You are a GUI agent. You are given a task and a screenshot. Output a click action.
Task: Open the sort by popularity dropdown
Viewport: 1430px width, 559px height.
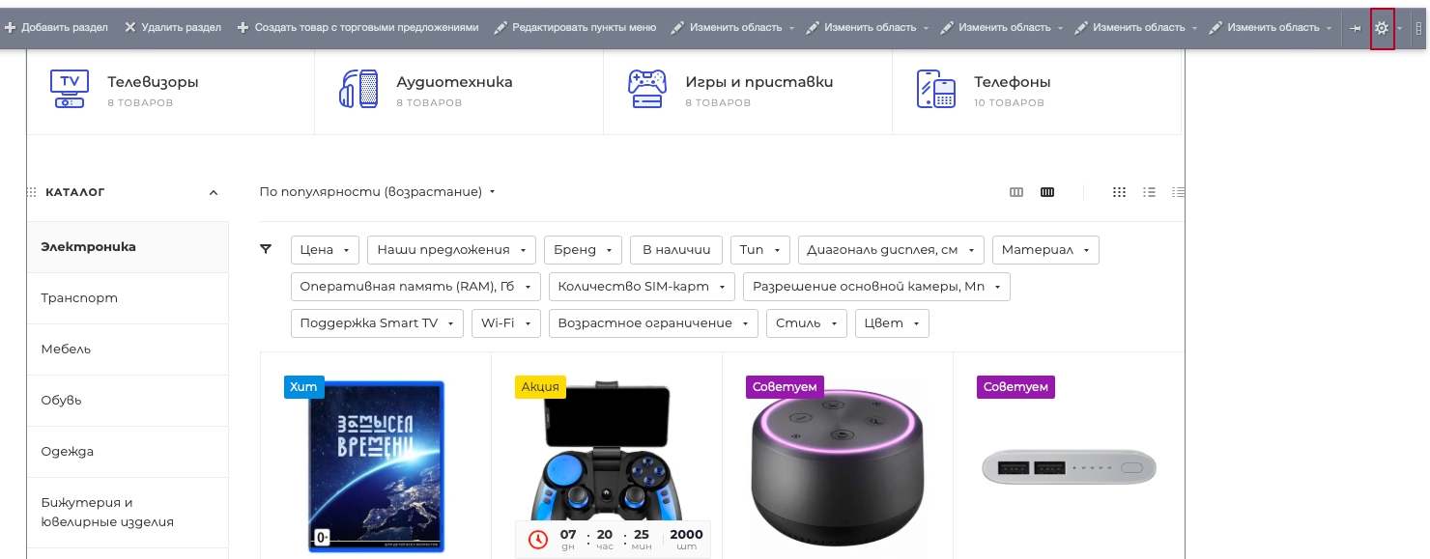pyautogui.click(x=377, y=192)
